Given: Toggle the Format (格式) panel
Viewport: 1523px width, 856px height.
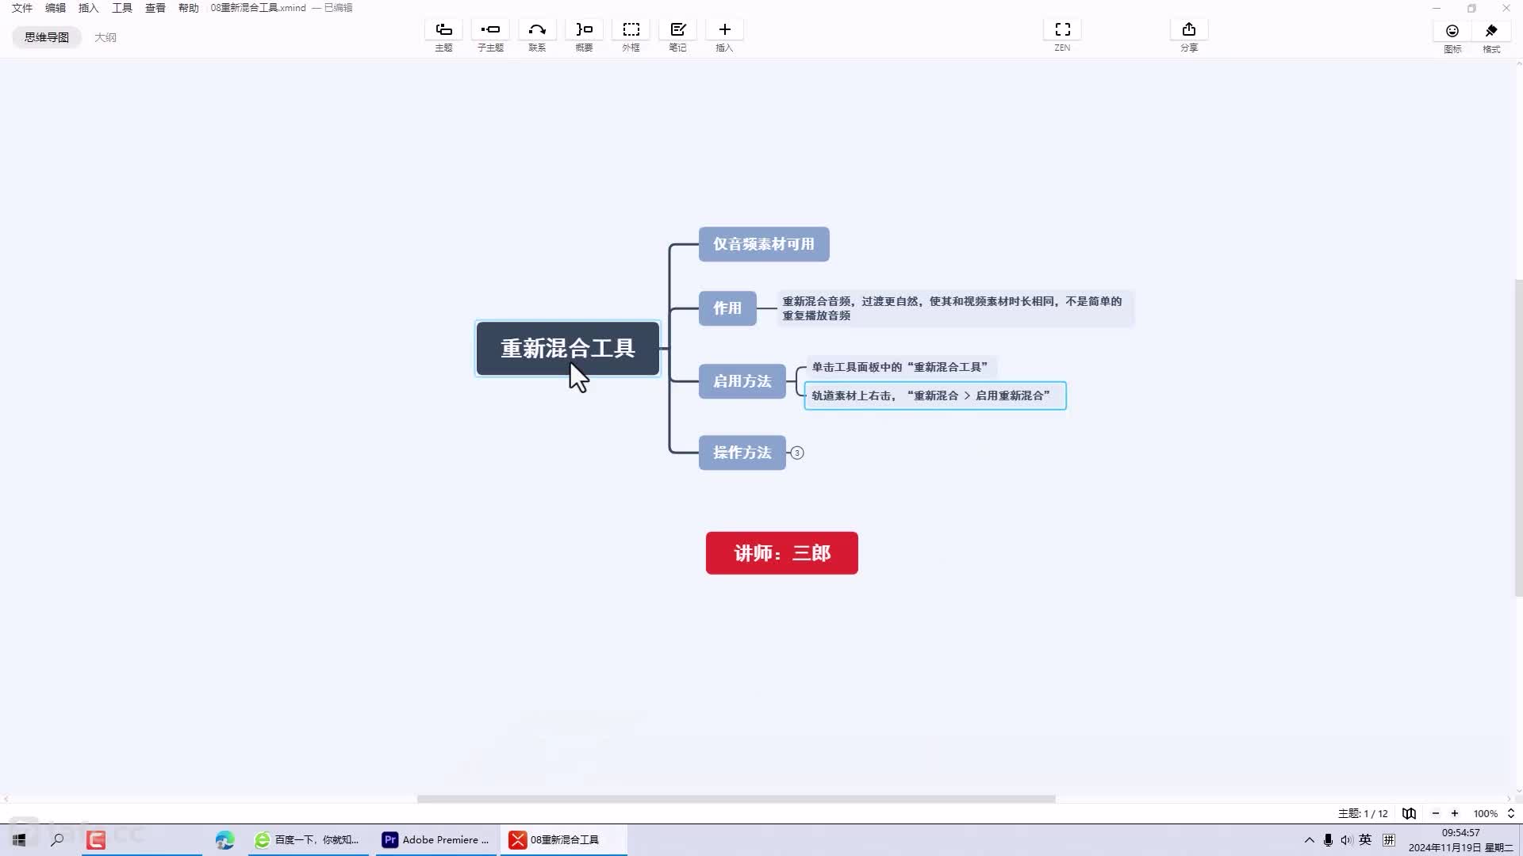Looking at the screenshot, I should [x=1491, y=32].
